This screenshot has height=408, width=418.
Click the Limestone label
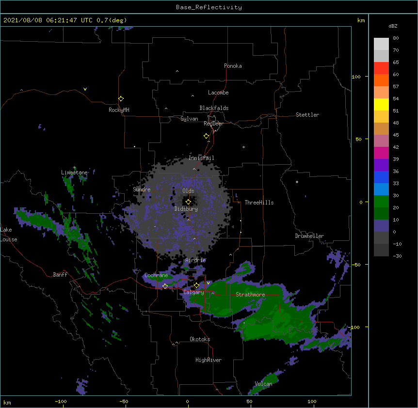74,173
